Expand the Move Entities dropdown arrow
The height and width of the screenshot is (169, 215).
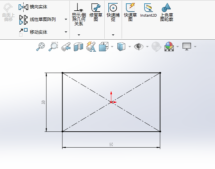click(66, 32)
